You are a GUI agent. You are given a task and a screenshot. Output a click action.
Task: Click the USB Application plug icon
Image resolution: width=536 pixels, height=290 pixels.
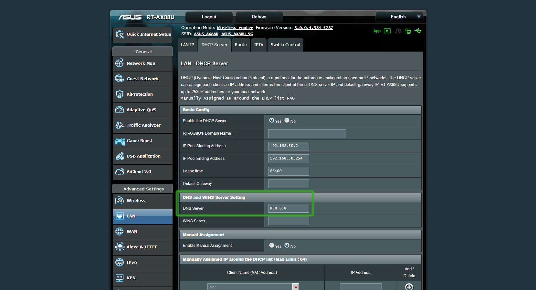(x=120, y=156)
